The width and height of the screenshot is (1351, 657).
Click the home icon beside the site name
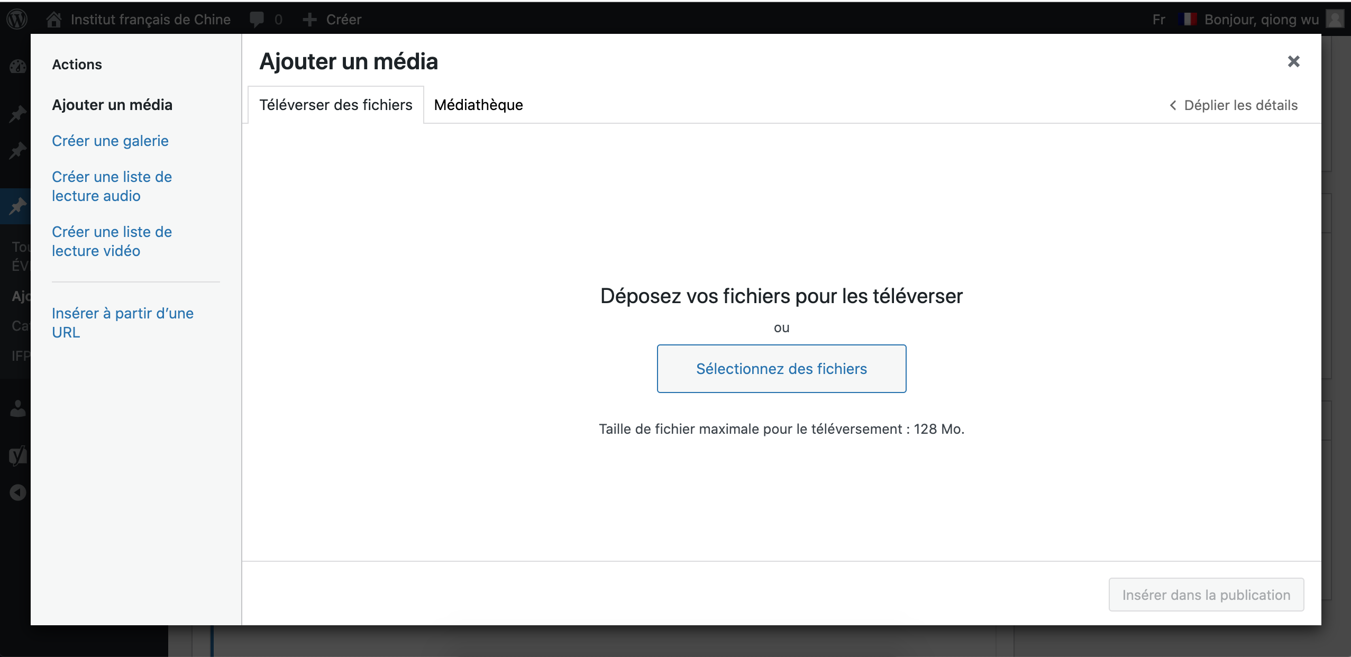[x=53, y=20]
